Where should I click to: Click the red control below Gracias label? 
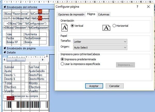point(11,98)
